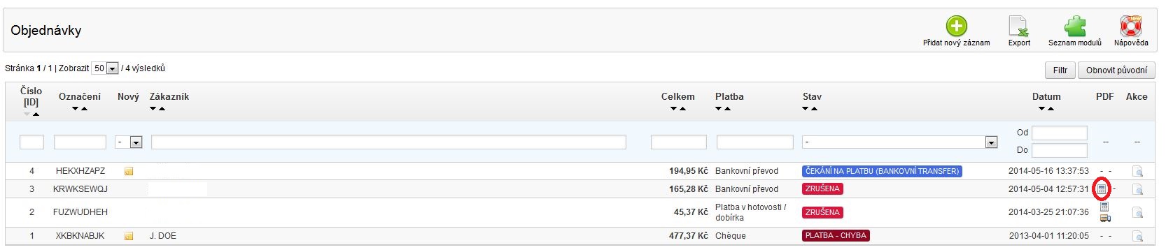Click the Obnovit původní button
Viewport: 1166px width, 252px height.
(x=1116, y=71)
